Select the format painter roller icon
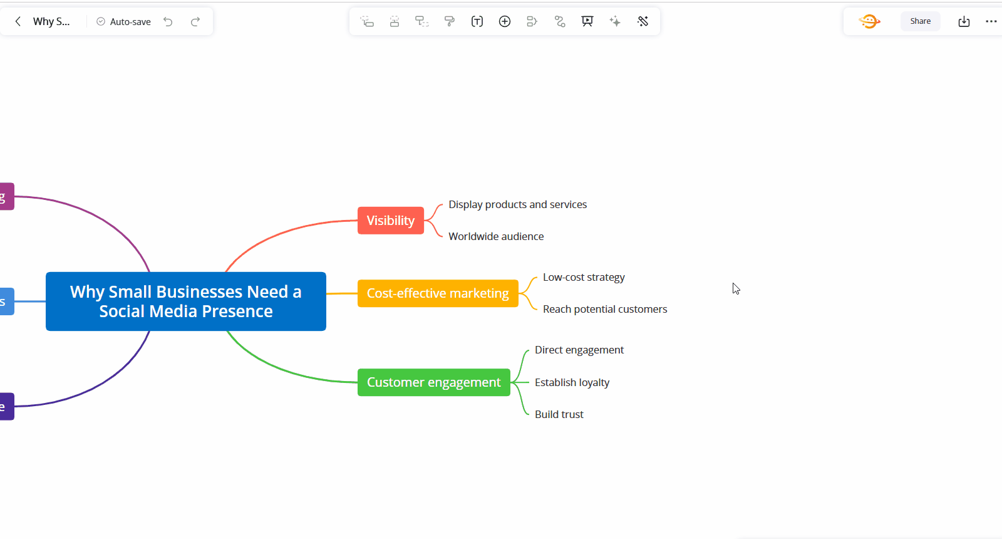The height and width of the screenshot is (539, 1002). click(x=450, y=21)
